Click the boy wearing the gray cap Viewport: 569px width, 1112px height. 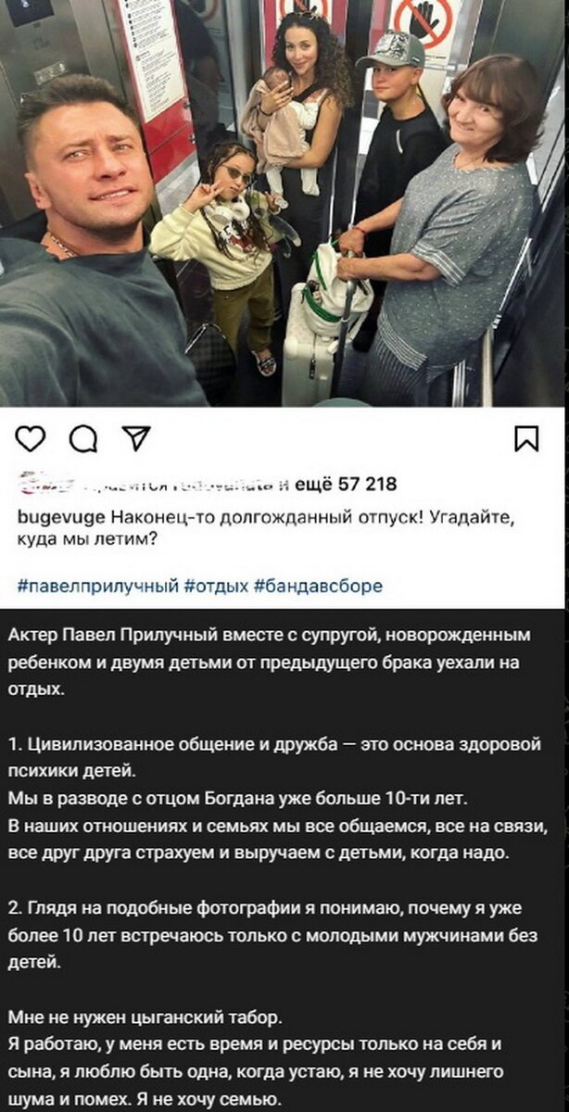click(398, 148)
